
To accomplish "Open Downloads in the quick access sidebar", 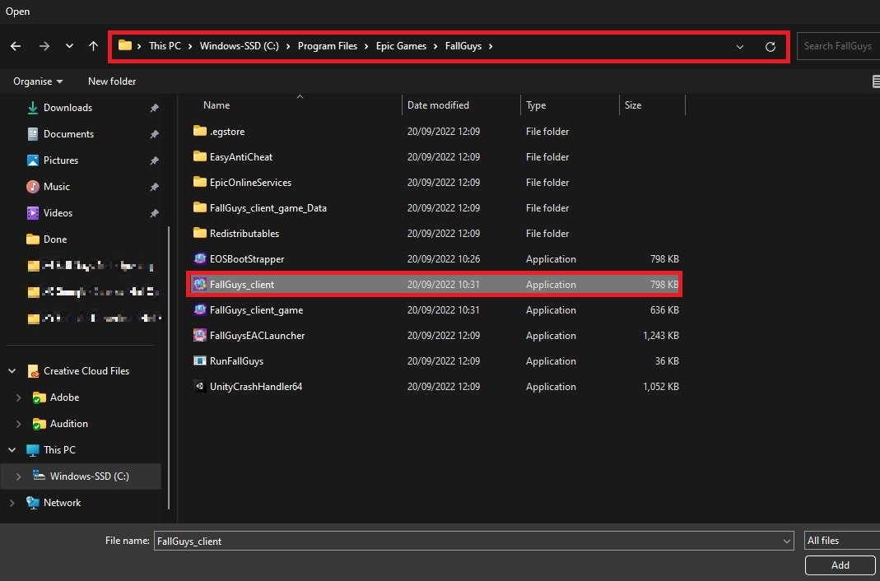I will [x=68, y=108].
